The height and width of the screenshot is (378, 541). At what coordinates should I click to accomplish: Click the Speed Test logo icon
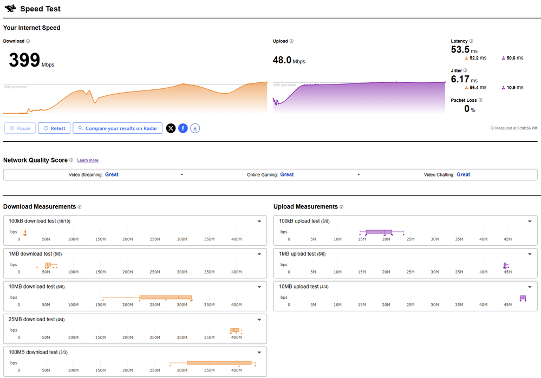click(x=10, y=8)
